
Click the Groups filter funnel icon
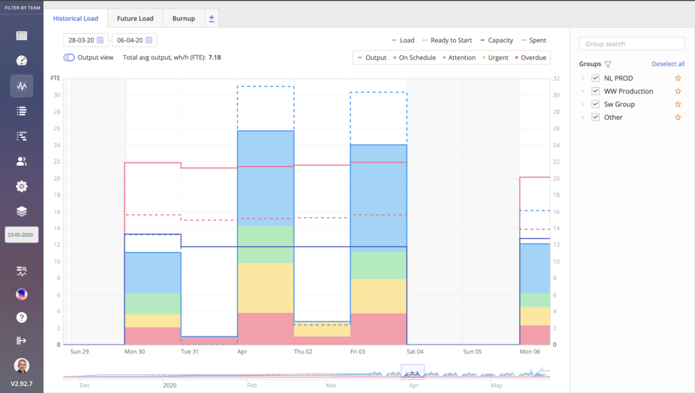[608, 64]
